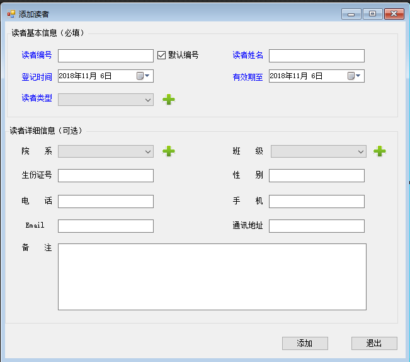Viewport: 410px width, 362px height.
Task: Click the 通讯地址 input field
Action: (317, 226)
